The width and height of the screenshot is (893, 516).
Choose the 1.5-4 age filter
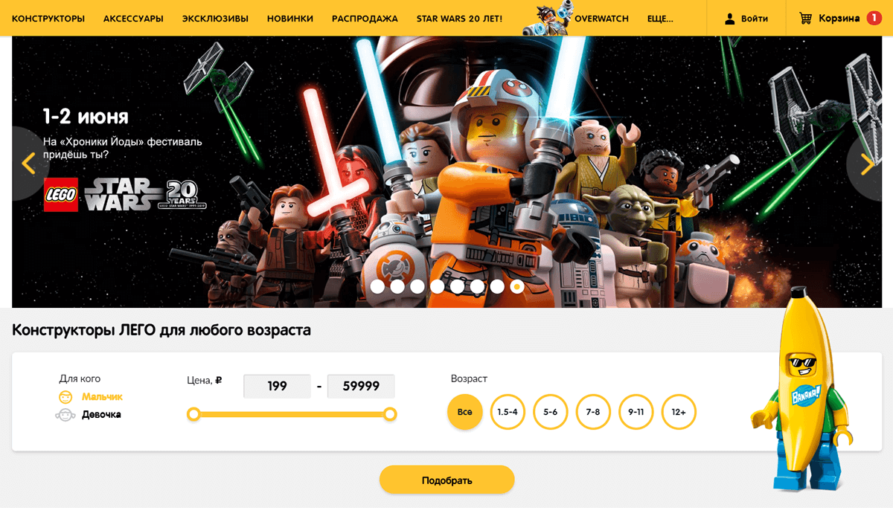pos(508,412)
